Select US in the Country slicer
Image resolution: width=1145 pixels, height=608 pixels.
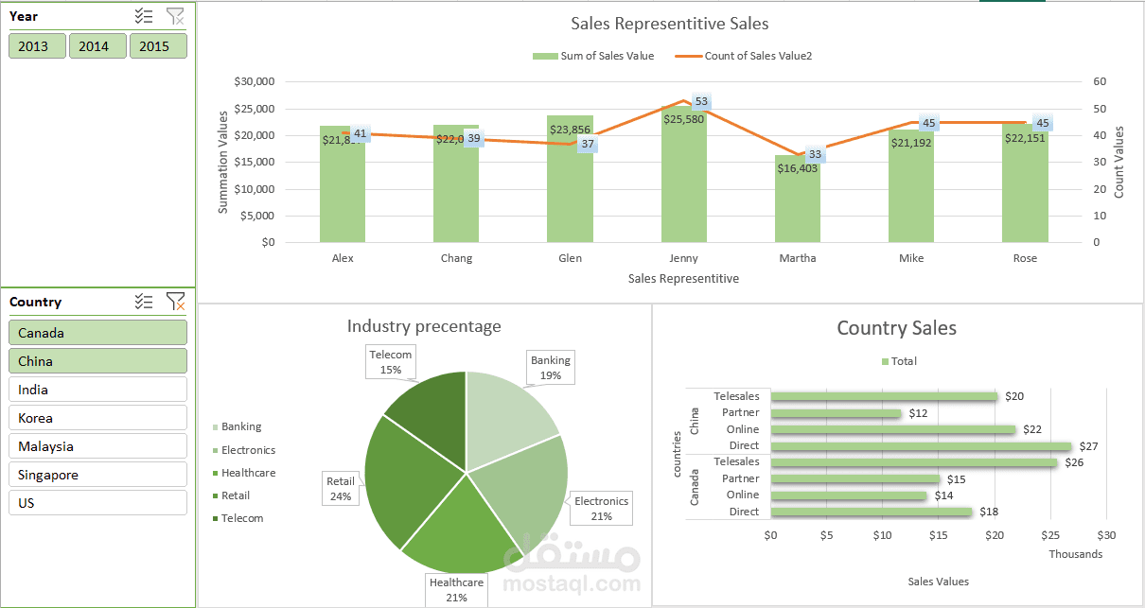click(97, 502)
